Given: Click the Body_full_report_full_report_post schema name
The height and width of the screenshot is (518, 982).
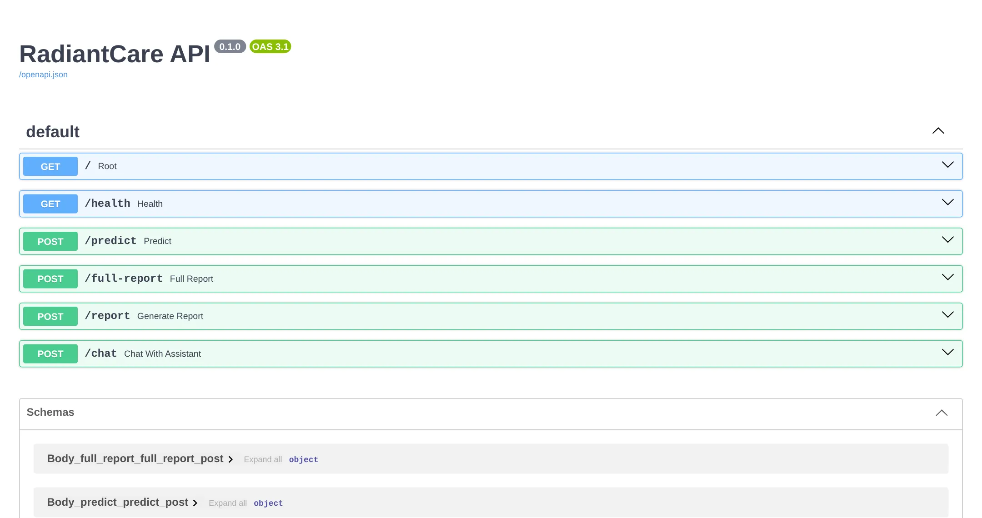Looking at the screenshot, I should tap(135, 458).
